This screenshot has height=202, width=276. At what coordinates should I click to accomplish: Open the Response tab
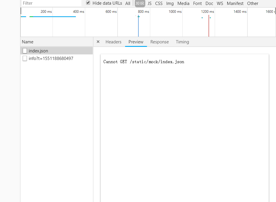point(160,42)
